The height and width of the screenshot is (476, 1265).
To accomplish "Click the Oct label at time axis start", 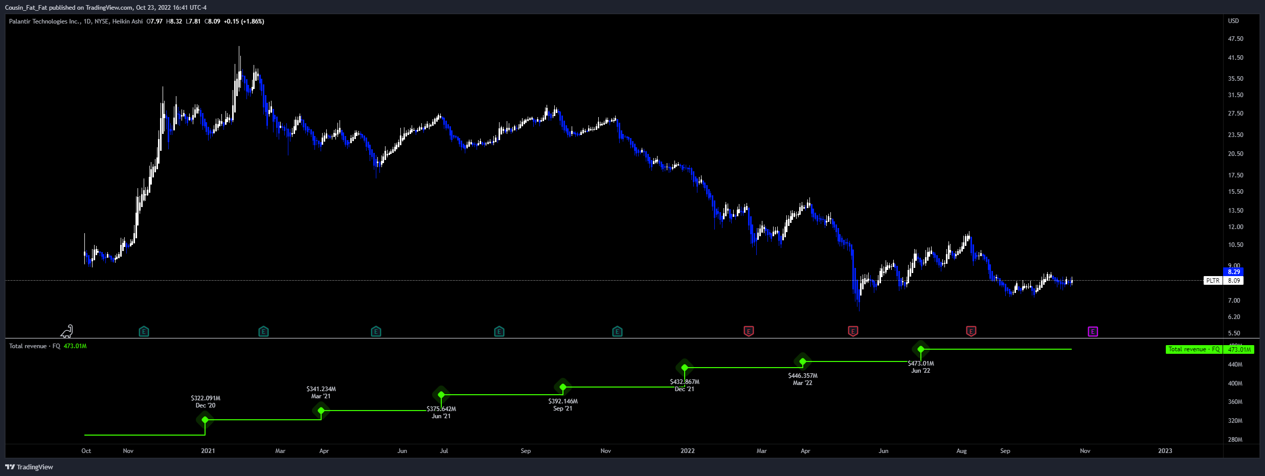I will click(x=86, y=451).
